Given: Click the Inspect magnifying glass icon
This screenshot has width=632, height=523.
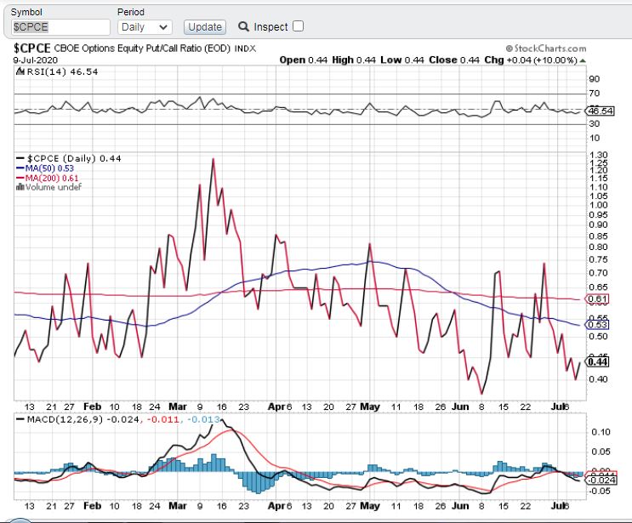Looking at the screenshot, I should point(243,26).
